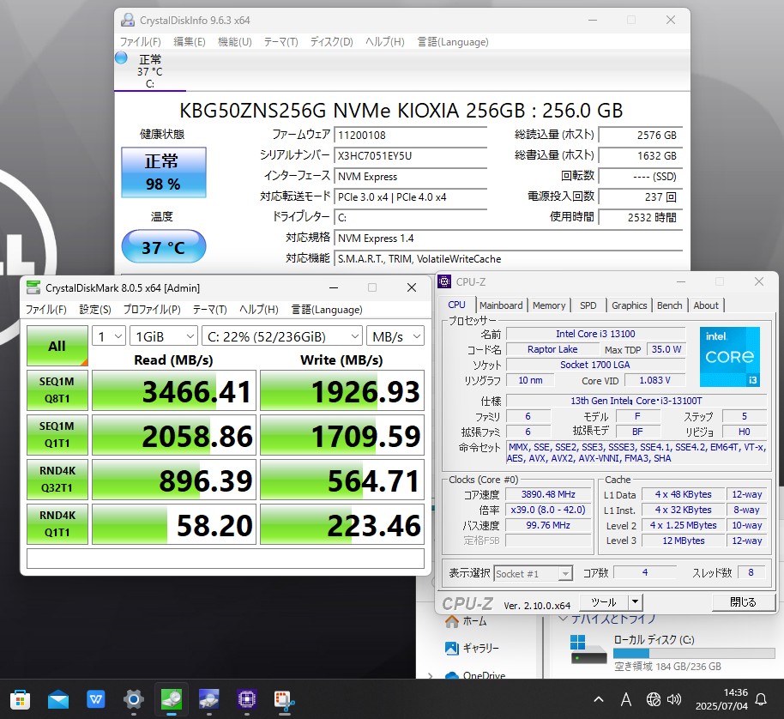
Task: Open the ヘルプ(H) menu in CrystalDiskMark
Action: [259, 310]
